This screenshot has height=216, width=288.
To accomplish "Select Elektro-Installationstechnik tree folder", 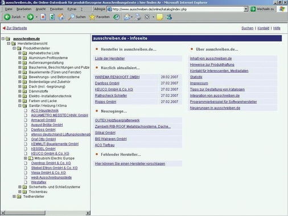I will click(50, 96).
